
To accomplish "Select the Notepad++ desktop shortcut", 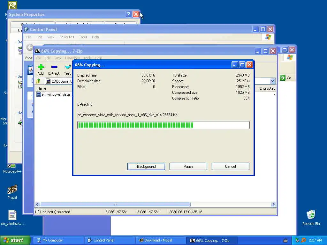I will click(12, 169).
